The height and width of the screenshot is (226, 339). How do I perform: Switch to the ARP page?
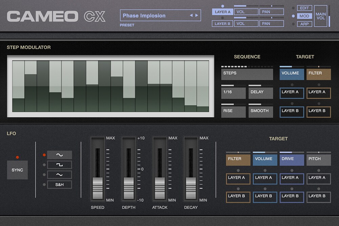[x=304, y=24]
